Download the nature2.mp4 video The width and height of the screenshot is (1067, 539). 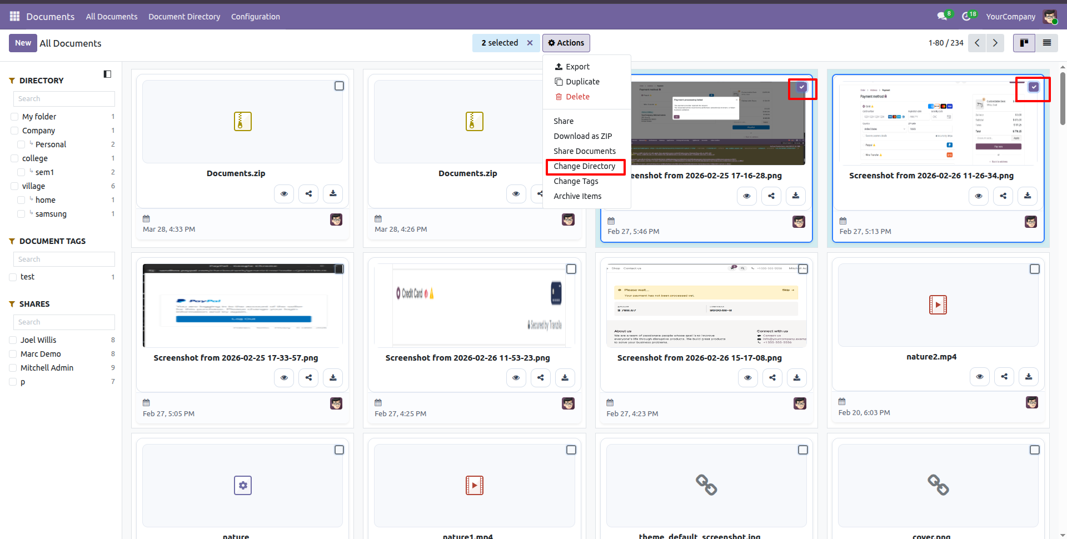[x=1028, y=377]
